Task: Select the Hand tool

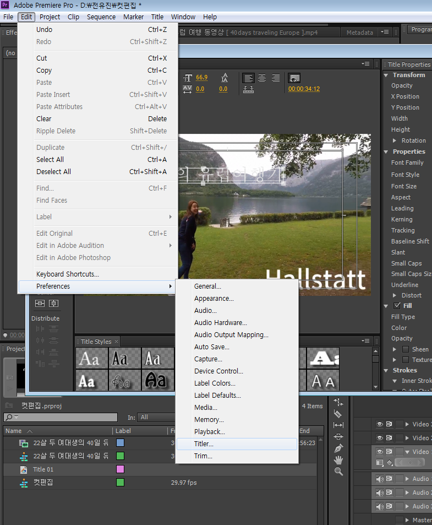Action: coord(338,459)
